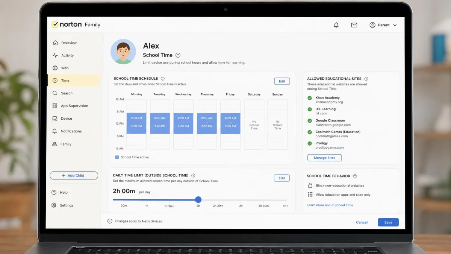
Task: Click the Web globe icon
Action: click(55, 68)
